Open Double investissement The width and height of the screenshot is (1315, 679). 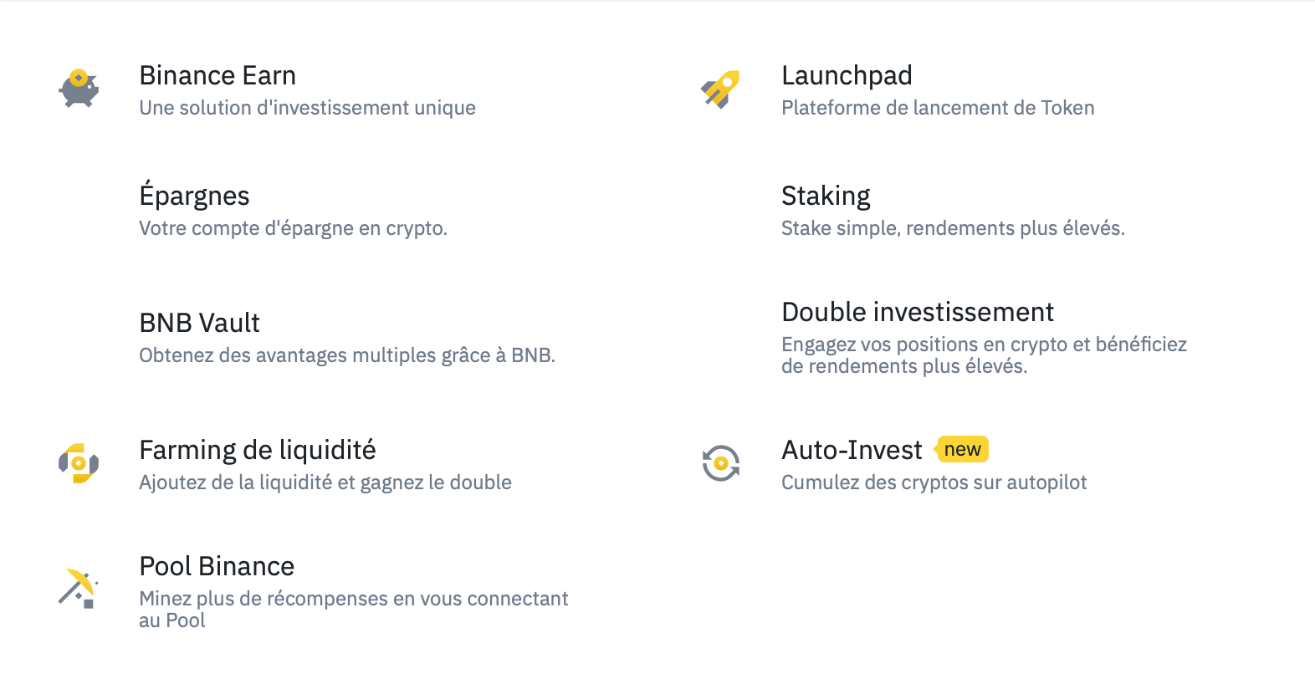click(x=918, y=312)
